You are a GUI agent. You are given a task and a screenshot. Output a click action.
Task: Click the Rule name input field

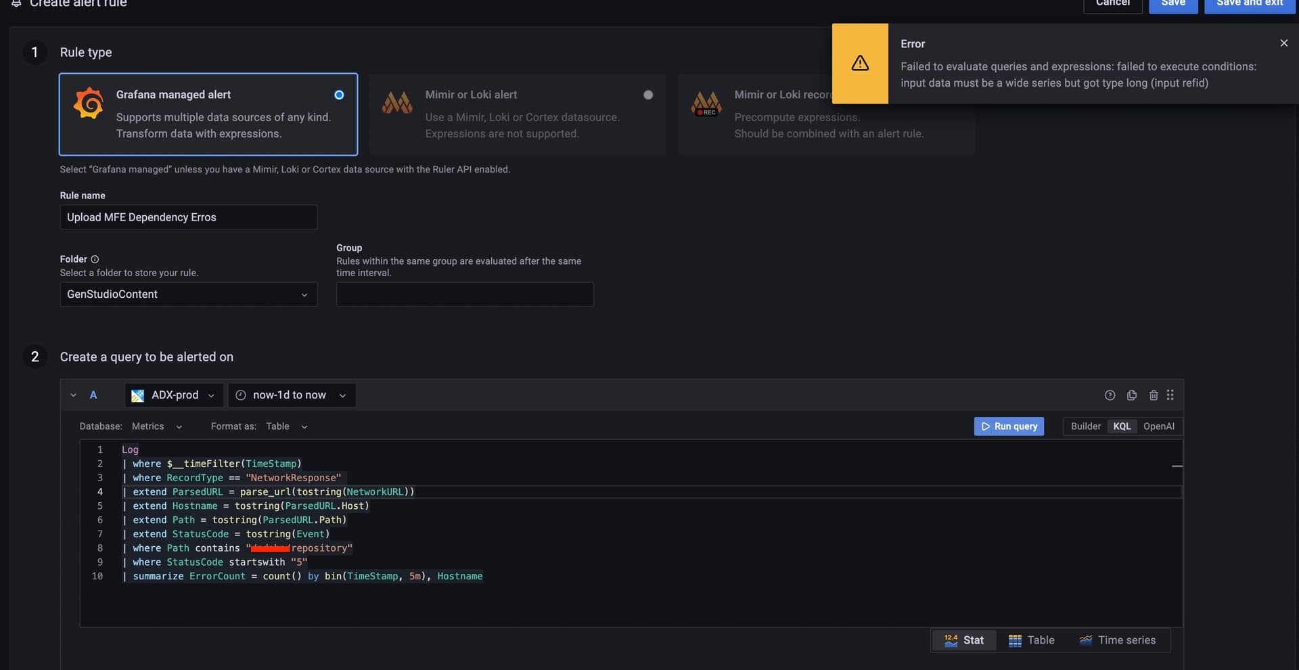(188, 217)
